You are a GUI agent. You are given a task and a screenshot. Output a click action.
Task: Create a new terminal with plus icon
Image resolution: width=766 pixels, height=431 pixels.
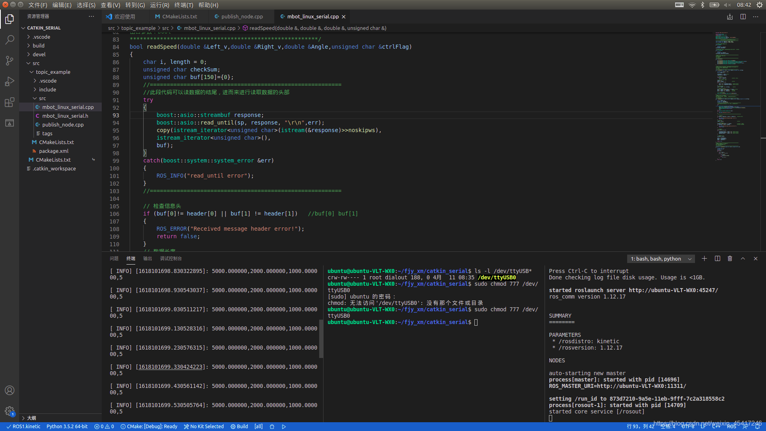pyautogui.click(x=704, y=259)
